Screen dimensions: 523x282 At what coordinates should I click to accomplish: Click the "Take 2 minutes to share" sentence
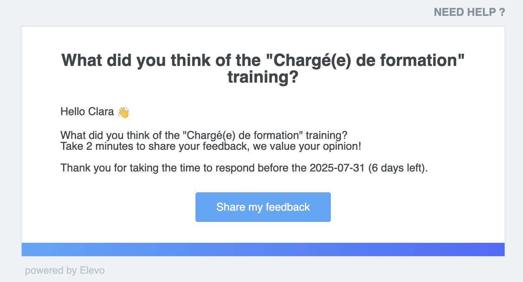point(211,147)
